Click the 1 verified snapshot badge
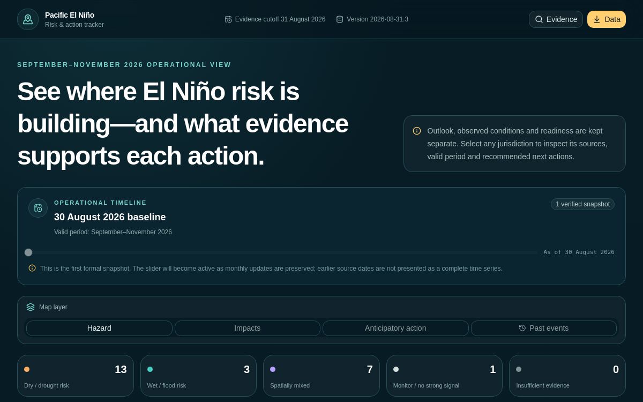 pos(582,204)
